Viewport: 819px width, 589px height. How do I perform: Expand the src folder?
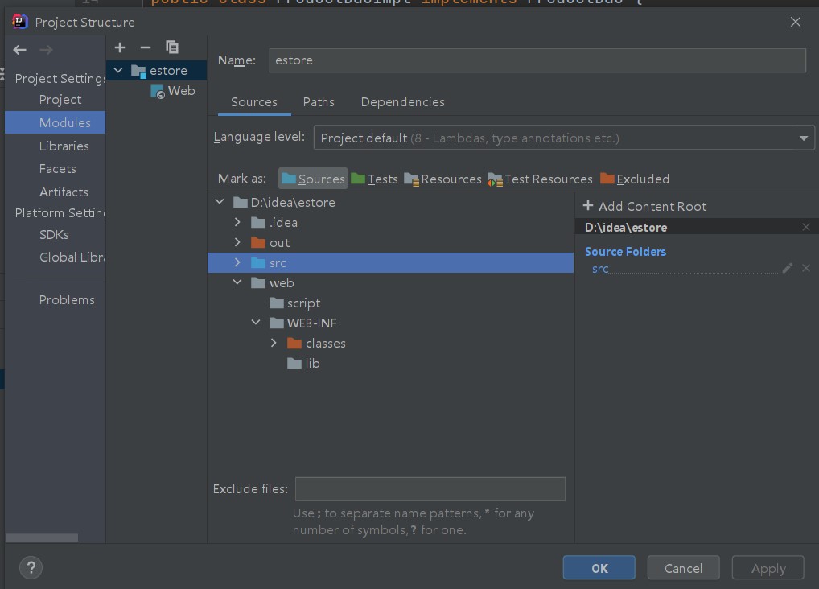pyautogui.click(x=237, y=262)
